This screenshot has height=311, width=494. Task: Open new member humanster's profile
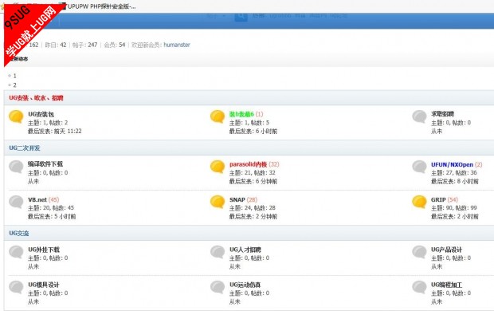[x=177, y=45]
